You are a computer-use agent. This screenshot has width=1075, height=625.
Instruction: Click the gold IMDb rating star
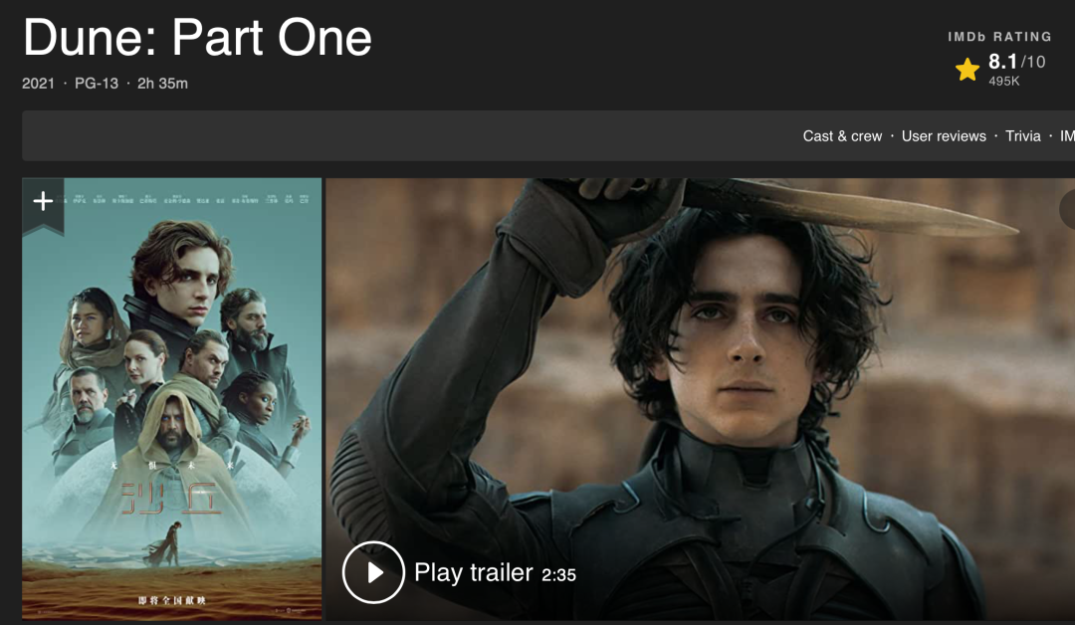coord(967,70)
